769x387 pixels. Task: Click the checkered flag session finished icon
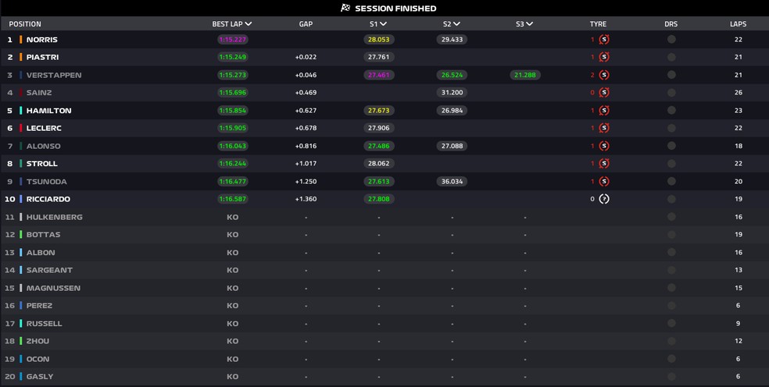pyautogui.click(x=345, y=9)
